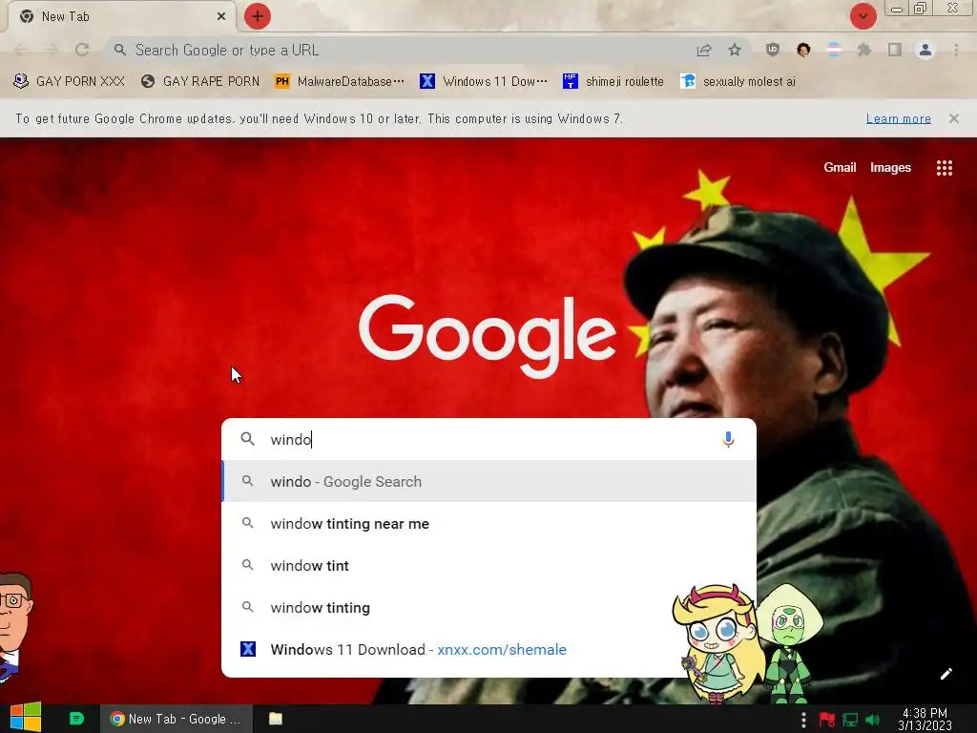This screenshot has height=733, width=977.
Task: Open File Explorer from the taskbar
Action: pos(276,719)
